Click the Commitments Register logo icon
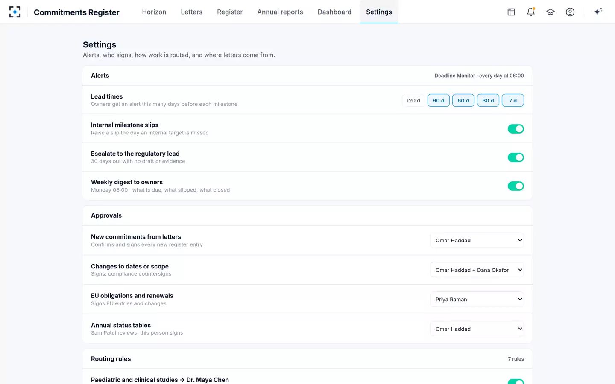The image size is (615, 384). 15,12
